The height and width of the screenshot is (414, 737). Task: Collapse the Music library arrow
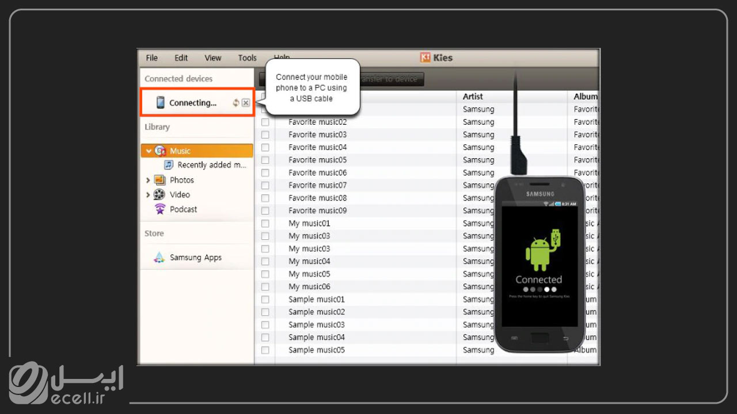[149, 151]
